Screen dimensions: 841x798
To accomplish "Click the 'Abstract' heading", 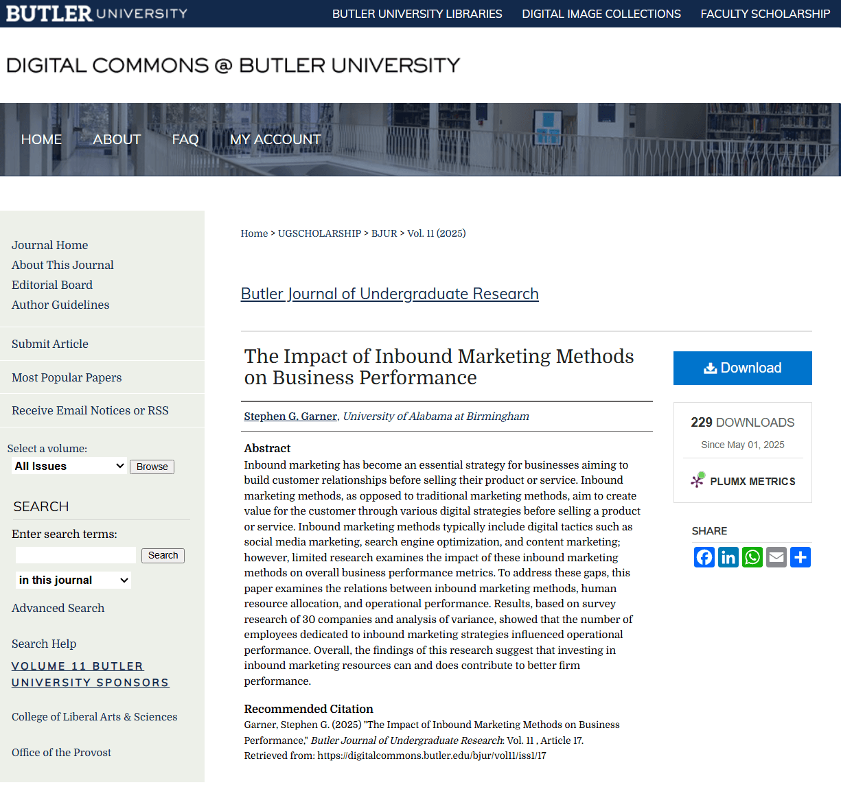I will [267, 448].
